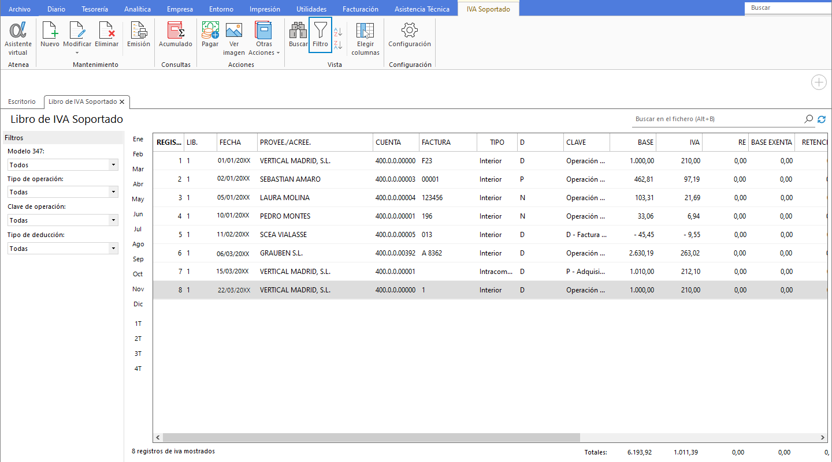The width and height of the screenshot is (832, 462).
Task: Select the SEBASTIAN AMARO row
Action: point(490,179)
